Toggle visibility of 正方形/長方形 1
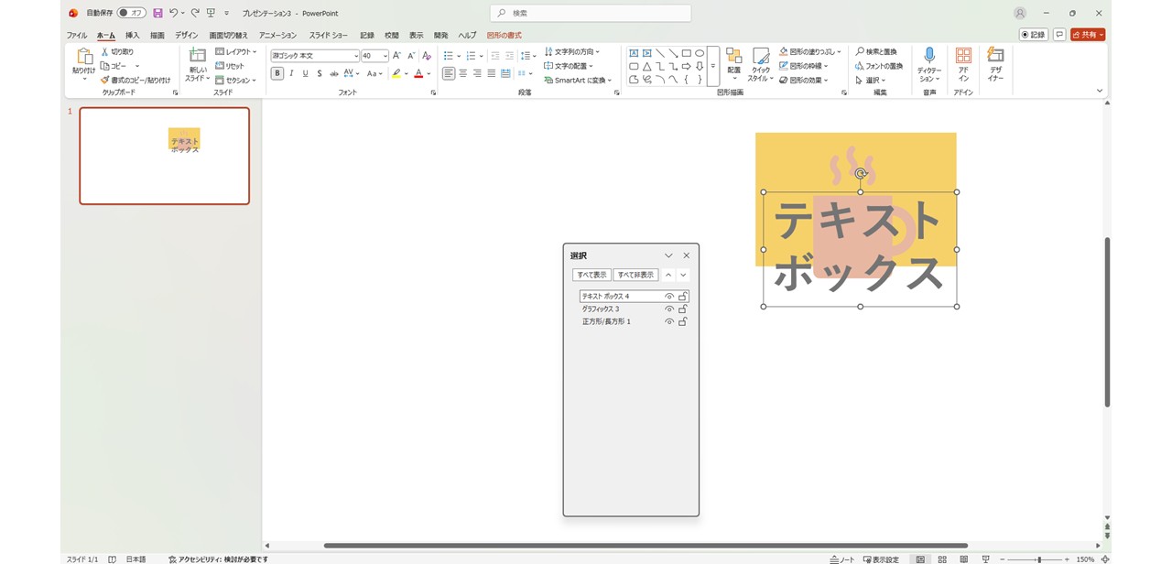This screenshot has height=564, width=1172. coord(669,322)
